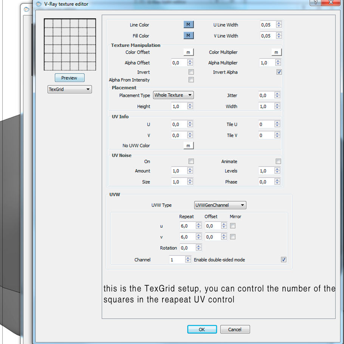Click the Cancel button
The height and width of the screenshot is (344, 344).
click(235, 329)
